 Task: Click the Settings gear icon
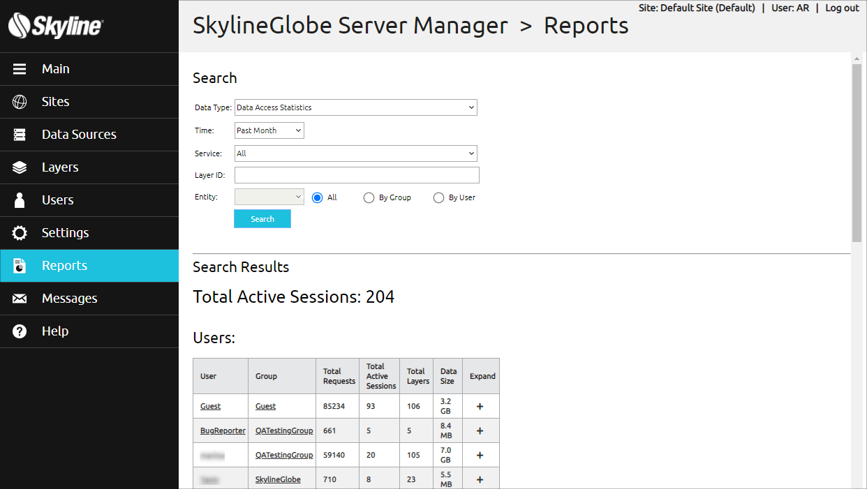pyautogui.click(x=20, y=233)
